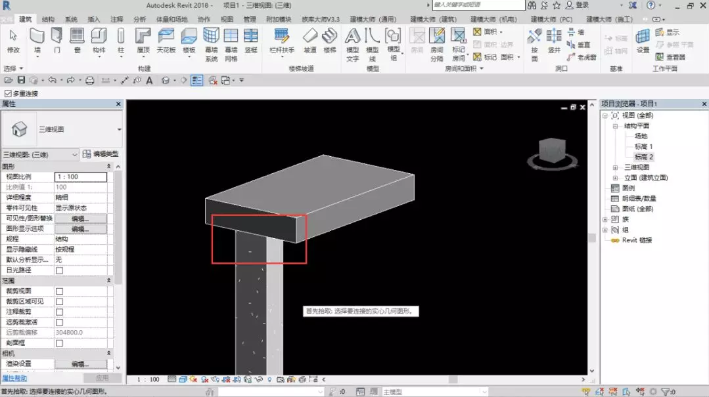Enable the 剖面框 checkbox
709x397 pixels.
pyautogui.click(x=59, y=343)
